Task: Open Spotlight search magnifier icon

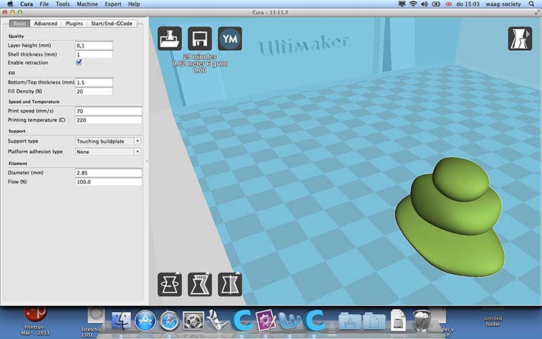Action: click(x=531, y=4)
